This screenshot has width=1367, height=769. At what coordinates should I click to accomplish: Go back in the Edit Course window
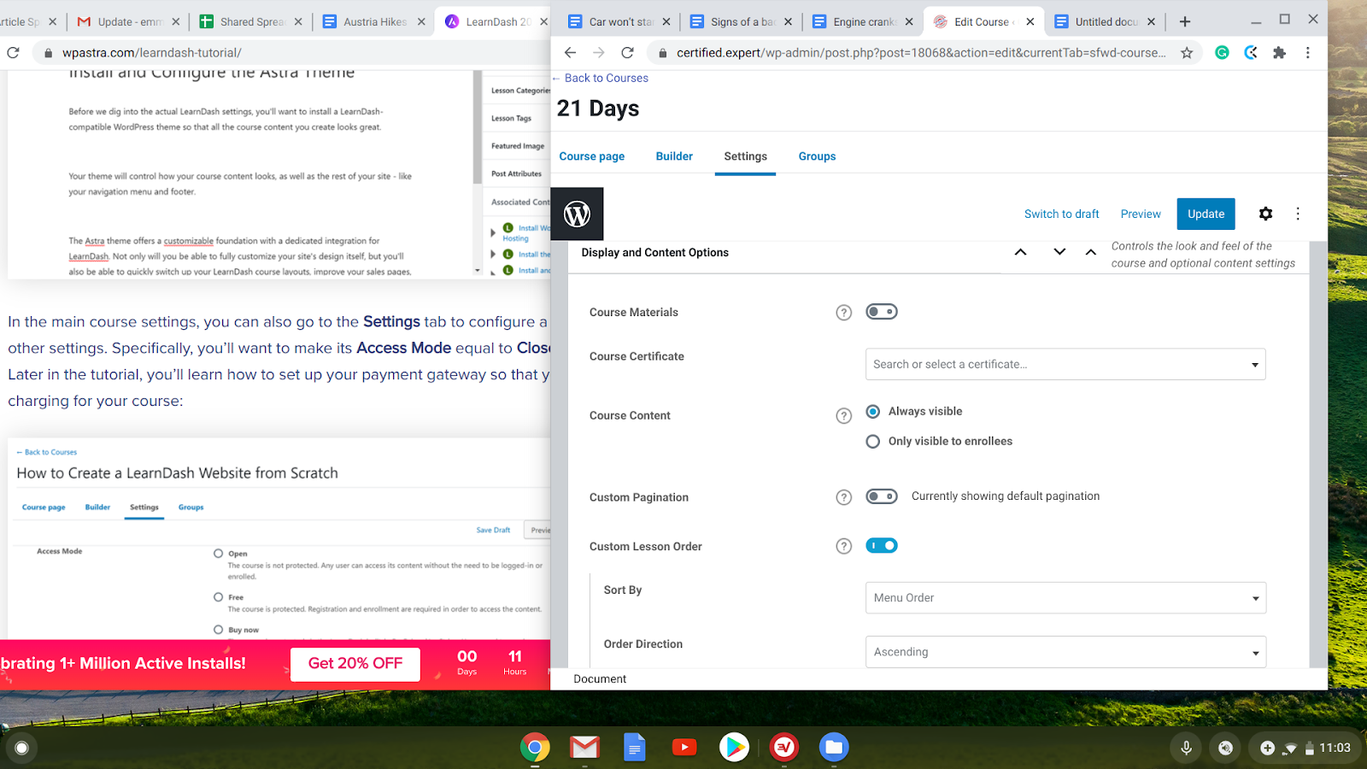click(x=570, y=53)
